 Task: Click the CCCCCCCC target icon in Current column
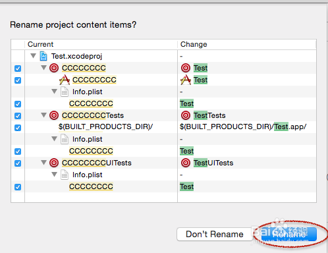(54, 68)
